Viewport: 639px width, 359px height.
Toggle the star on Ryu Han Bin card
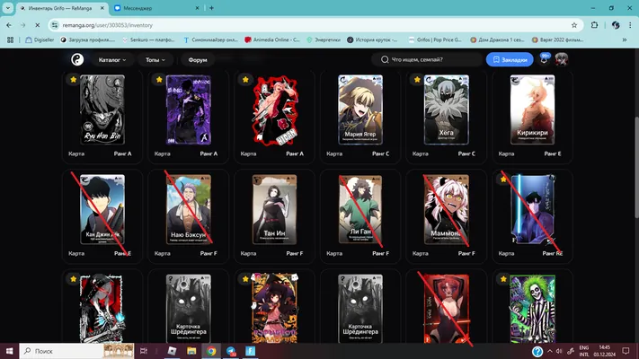[74, 79]
